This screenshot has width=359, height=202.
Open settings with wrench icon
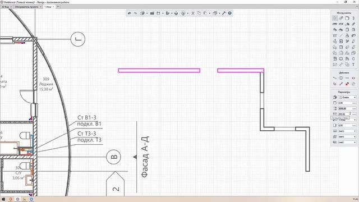click(x=224, y=13)
